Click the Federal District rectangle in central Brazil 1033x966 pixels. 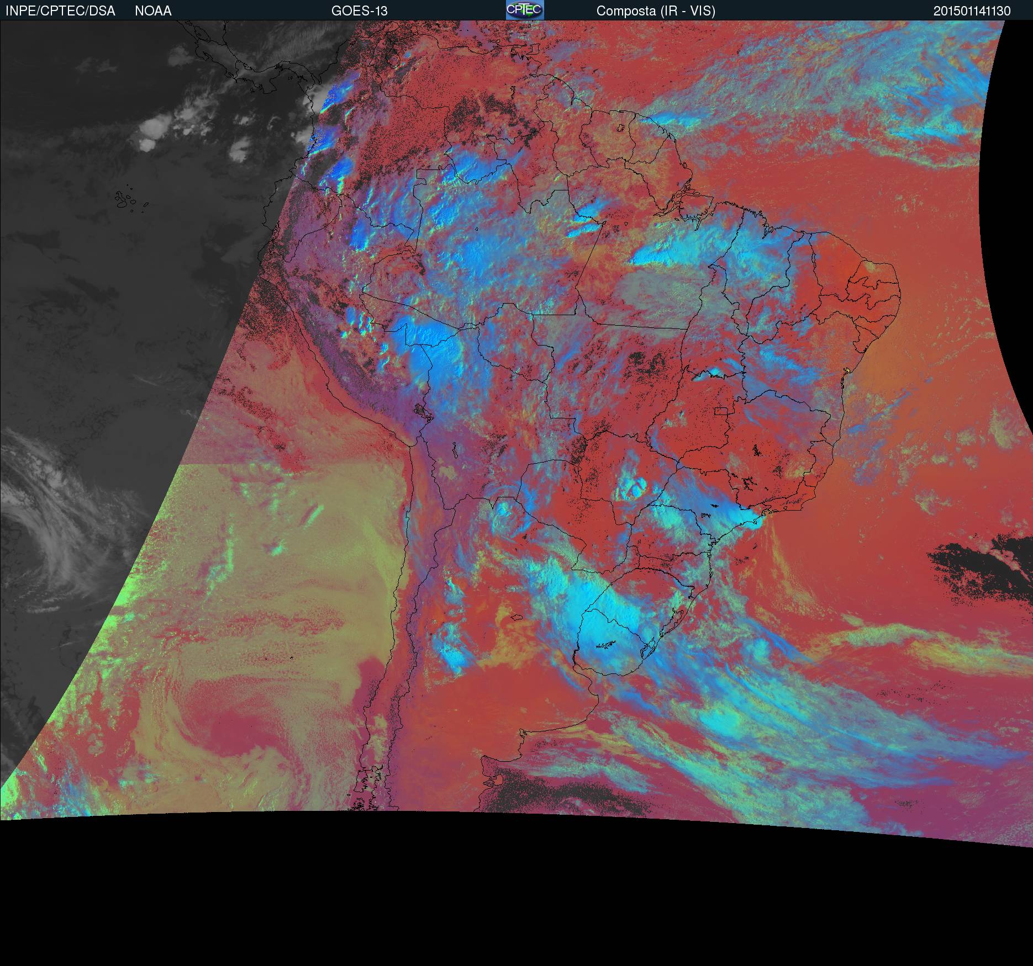coord(721,411)
